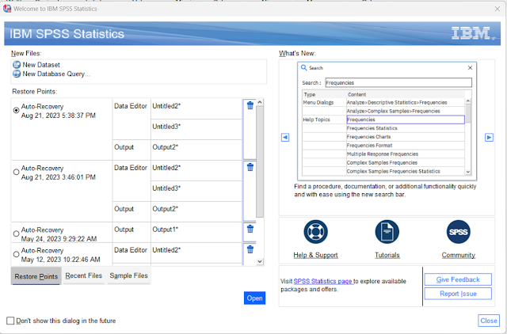Click restore points scrollbar up arrow
Image resolution: width=507 pixels, height=334 pixels.
260,102
